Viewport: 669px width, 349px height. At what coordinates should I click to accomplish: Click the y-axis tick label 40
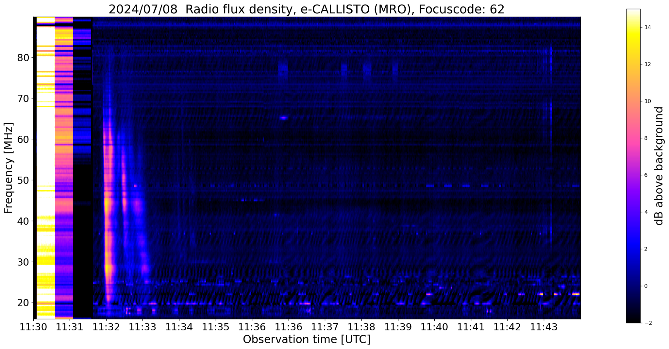(x=23, y=221)
